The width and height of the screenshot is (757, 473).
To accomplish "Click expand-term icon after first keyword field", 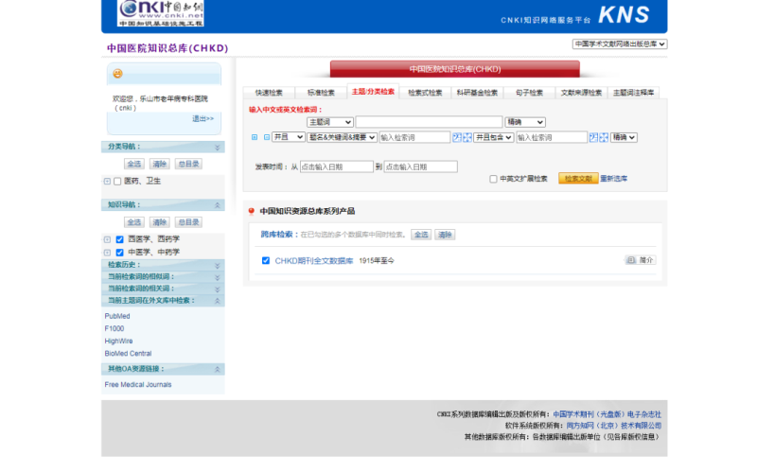I will tap(467, 137).
